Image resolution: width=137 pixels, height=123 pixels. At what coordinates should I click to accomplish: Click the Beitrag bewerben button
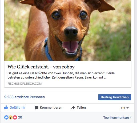coord(115,97)
